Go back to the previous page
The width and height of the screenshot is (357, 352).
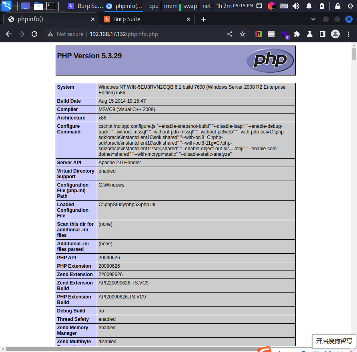tap(9, 34)
